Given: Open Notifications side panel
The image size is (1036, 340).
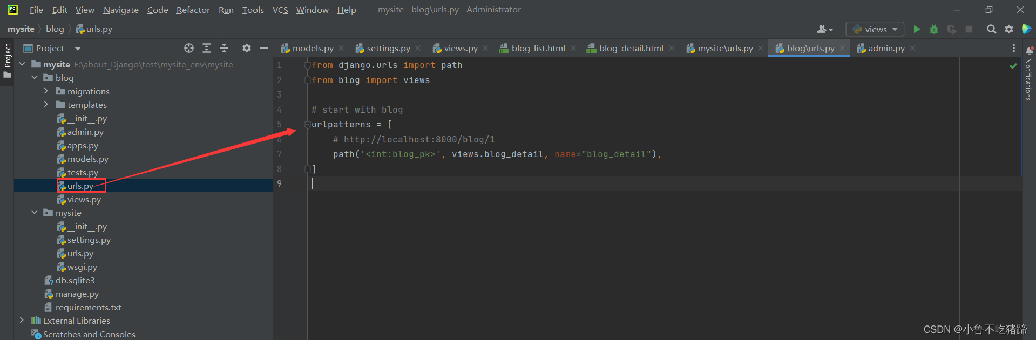Looking at the screenshot, I should click(1028, 74).
